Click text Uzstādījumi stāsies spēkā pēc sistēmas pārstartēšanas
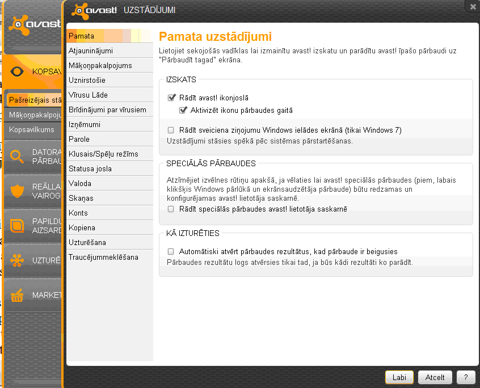Image resolution: width=480 pixels, height=388 pixels. (260, 141)
